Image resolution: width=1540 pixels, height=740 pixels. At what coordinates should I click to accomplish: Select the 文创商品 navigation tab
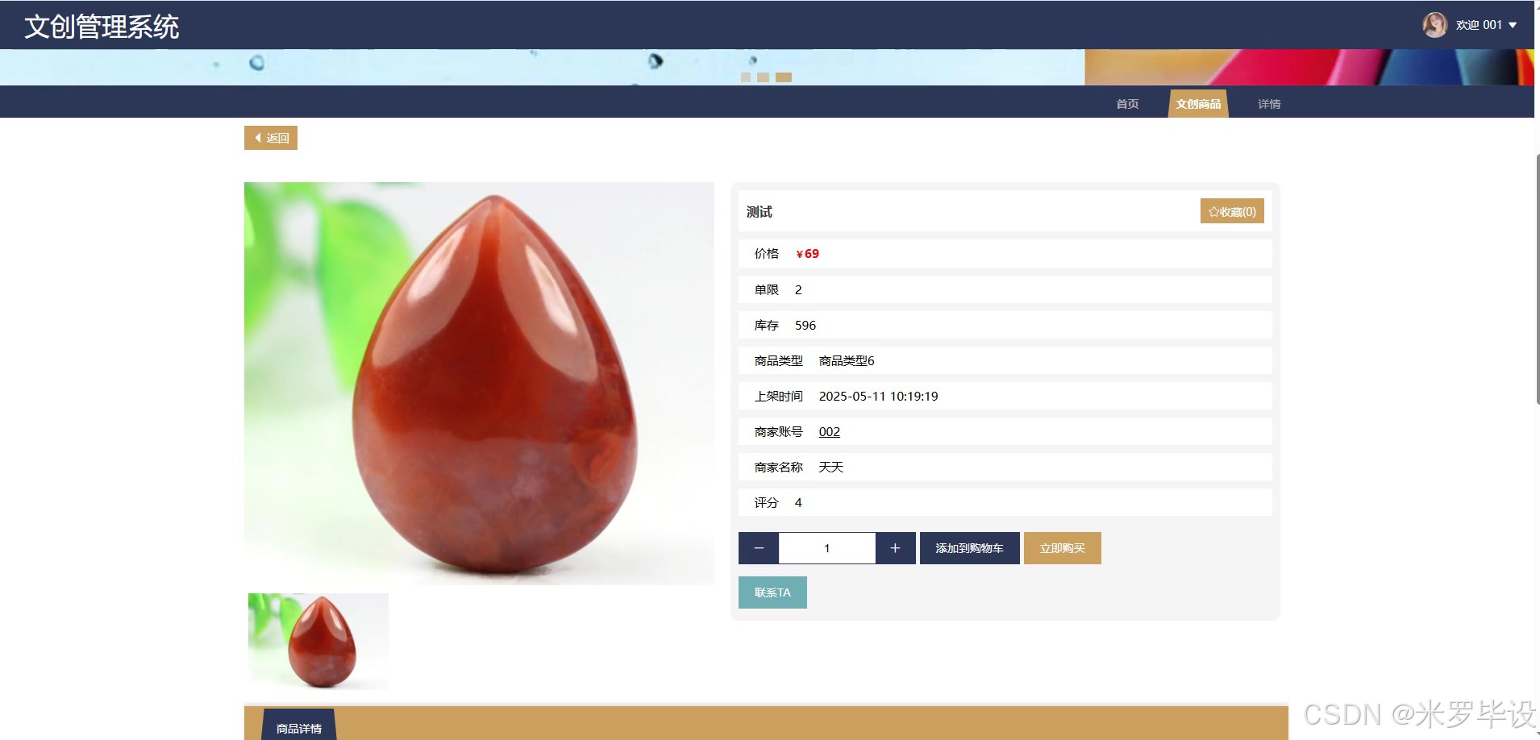pos(1198,104)
